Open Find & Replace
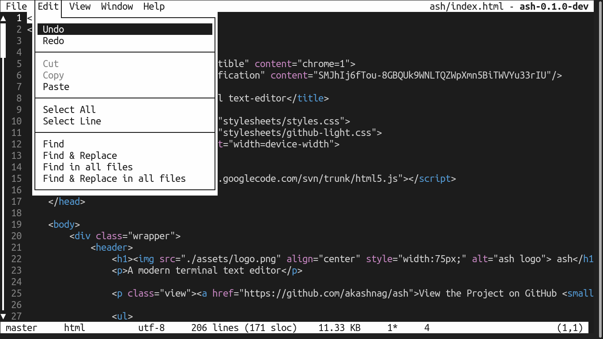Screen dimensions: 603x339 pos(80,155)
